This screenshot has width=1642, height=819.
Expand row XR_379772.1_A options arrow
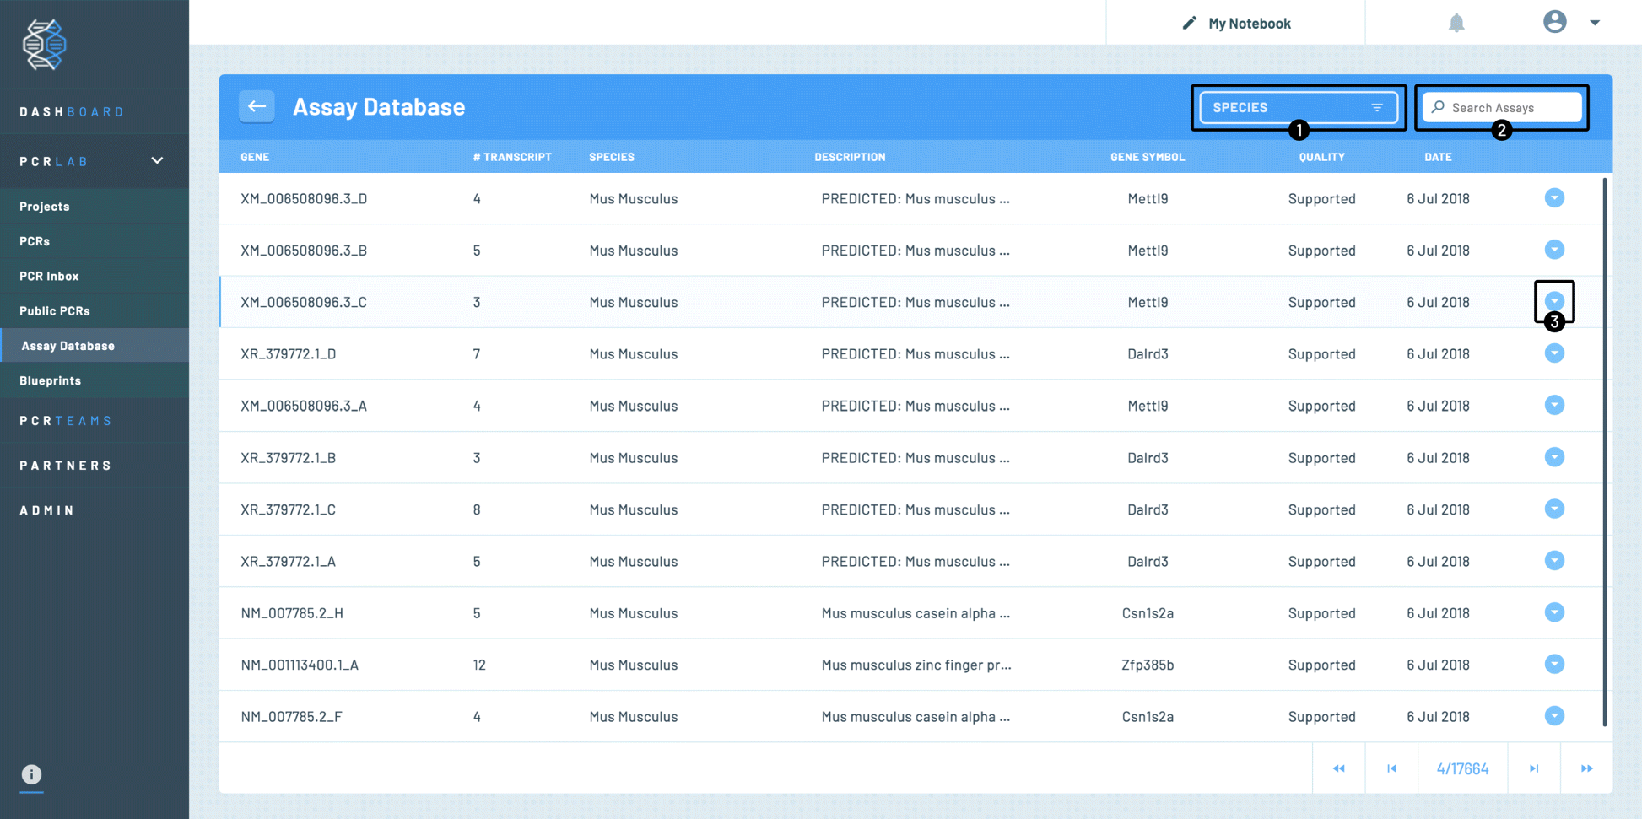[1554, 561]
